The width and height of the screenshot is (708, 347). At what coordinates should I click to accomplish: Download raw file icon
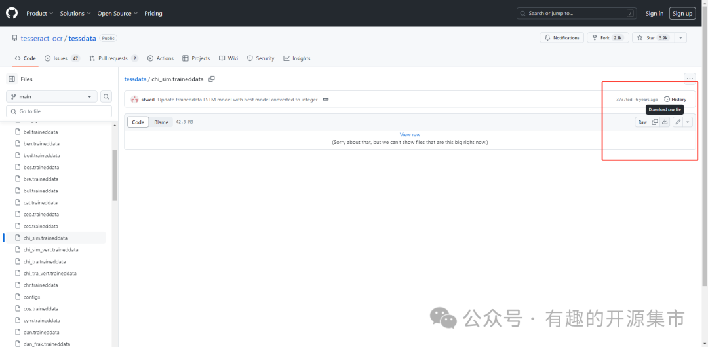[x=665, y=122]
